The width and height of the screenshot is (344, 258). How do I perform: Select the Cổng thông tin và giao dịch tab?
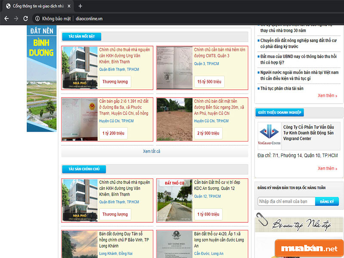tap(38, 6)
